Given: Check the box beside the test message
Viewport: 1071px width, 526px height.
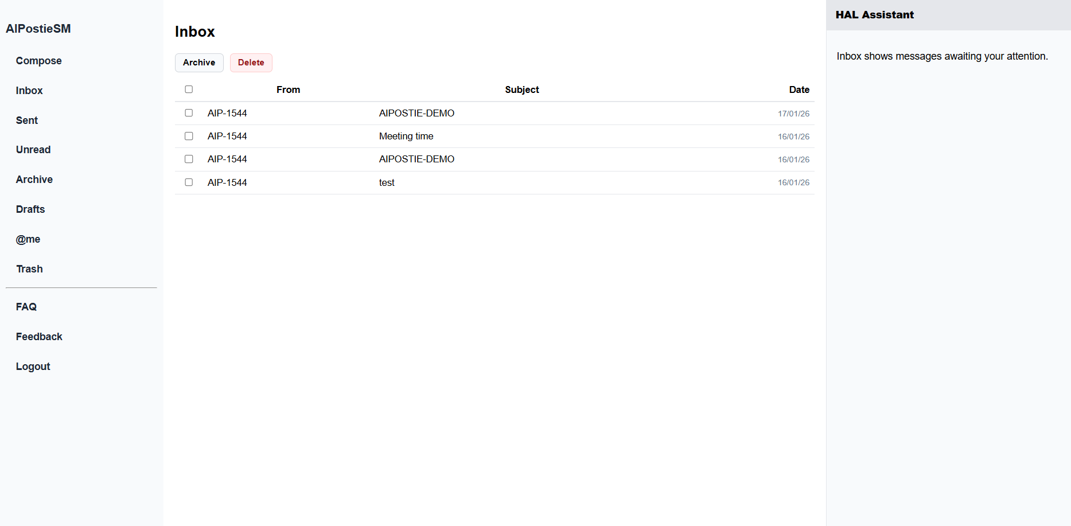Looking at the screenshot, I should tap(189, 182).
